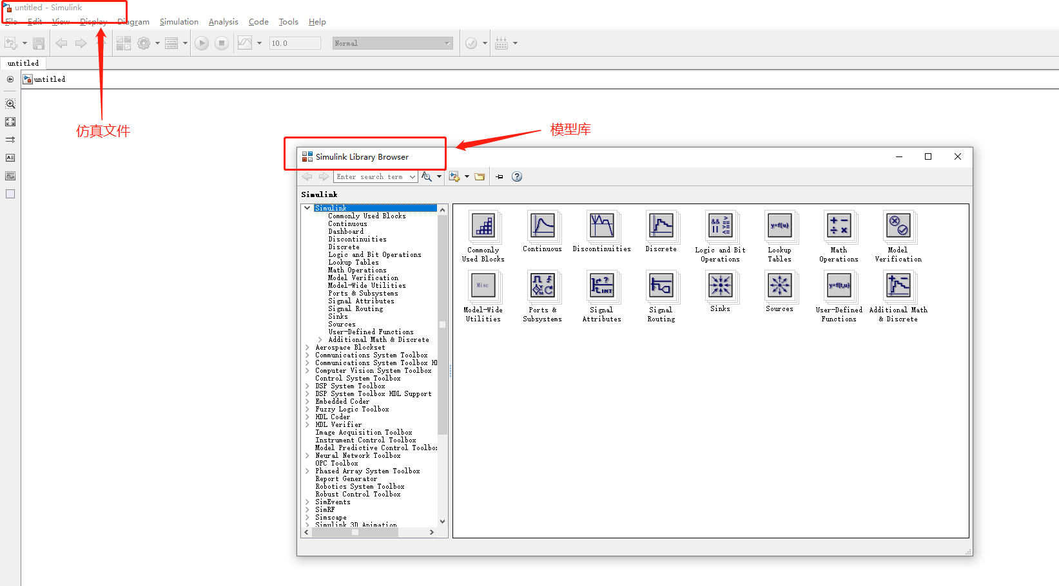Open the Model Verification library icon
1059x586 pixels.
click(x=899, y=226)
